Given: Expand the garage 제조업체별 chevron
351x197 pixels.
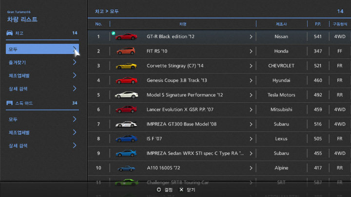Looking at the screenshot, I should (x=75, y=75).
